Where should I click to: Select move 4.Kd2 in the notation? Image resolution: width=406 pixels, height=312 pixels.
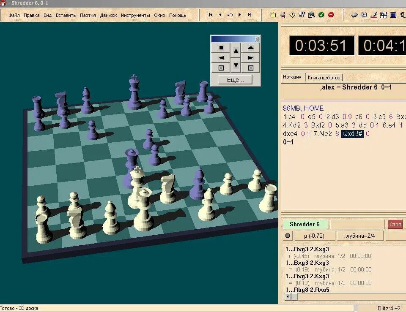click(x=292, y=125)
